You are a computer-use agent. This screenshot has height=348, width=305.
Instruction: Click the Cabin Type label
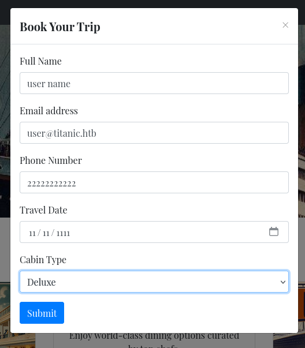tap(43, 260)
